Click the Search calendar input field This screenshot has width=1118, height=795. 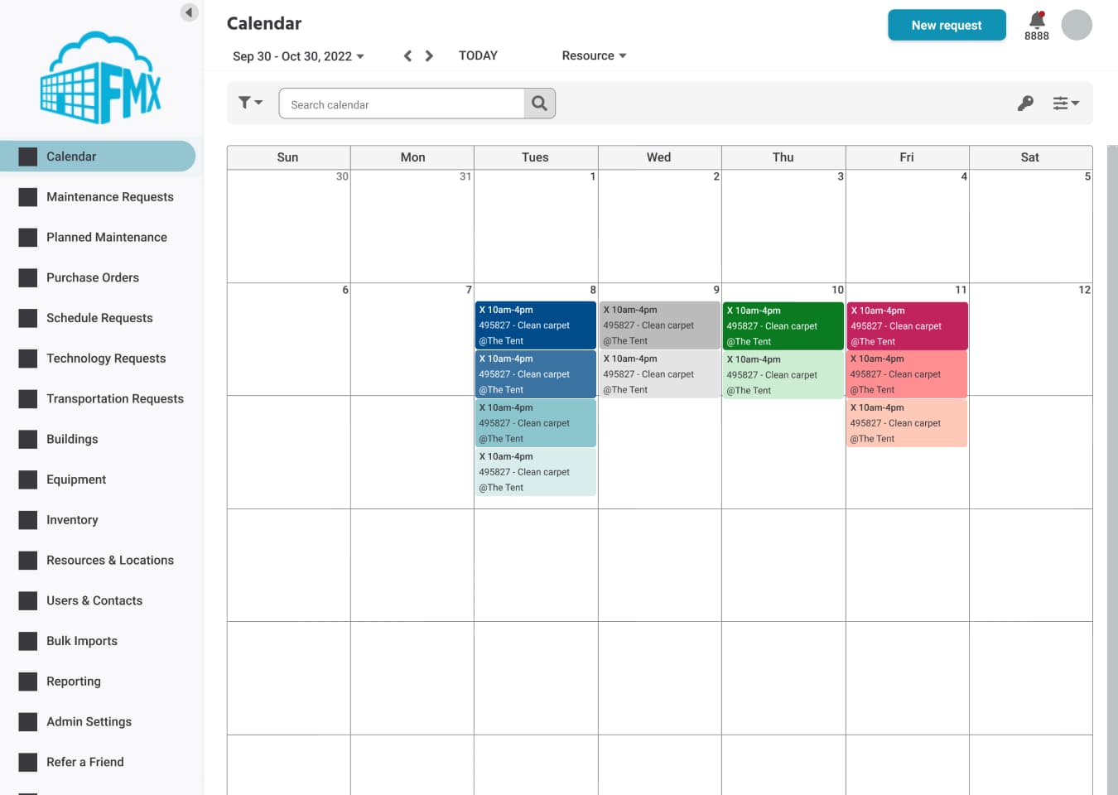[402, 104]
